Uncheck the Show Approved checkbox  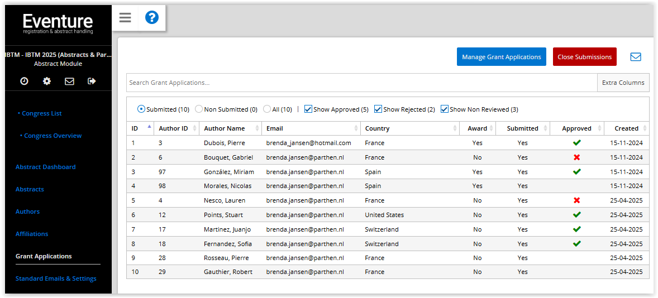coord(308,109)
